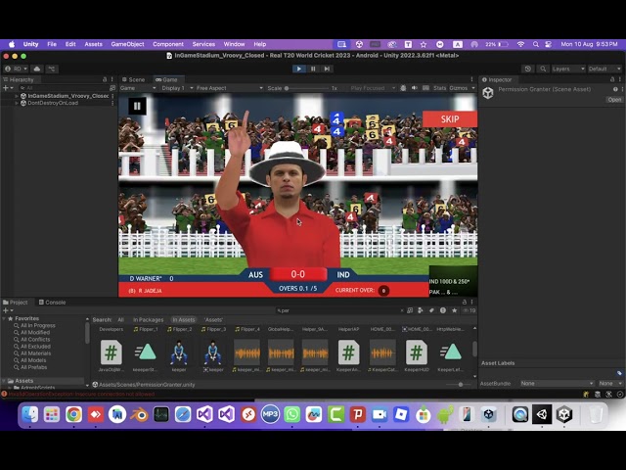The image size is (626, 470).
Task: Adjust the Project icon size slider
Action: pos(460,385)
